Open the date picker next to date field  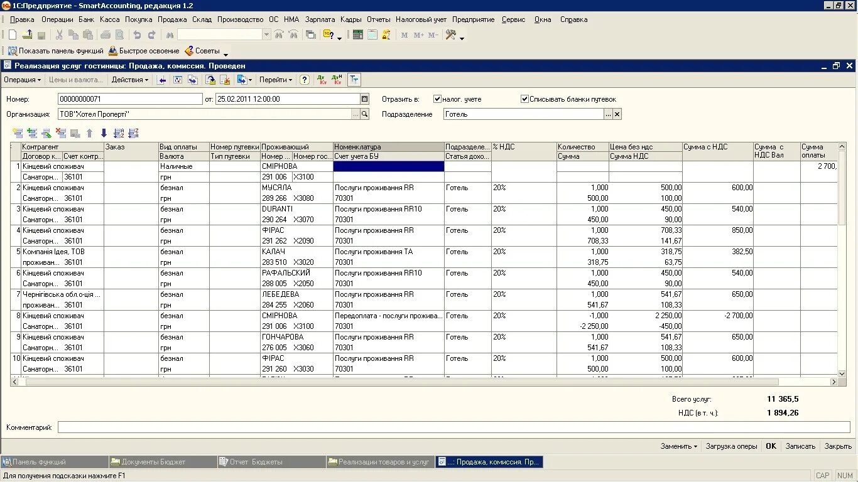[x=364, y=99]
